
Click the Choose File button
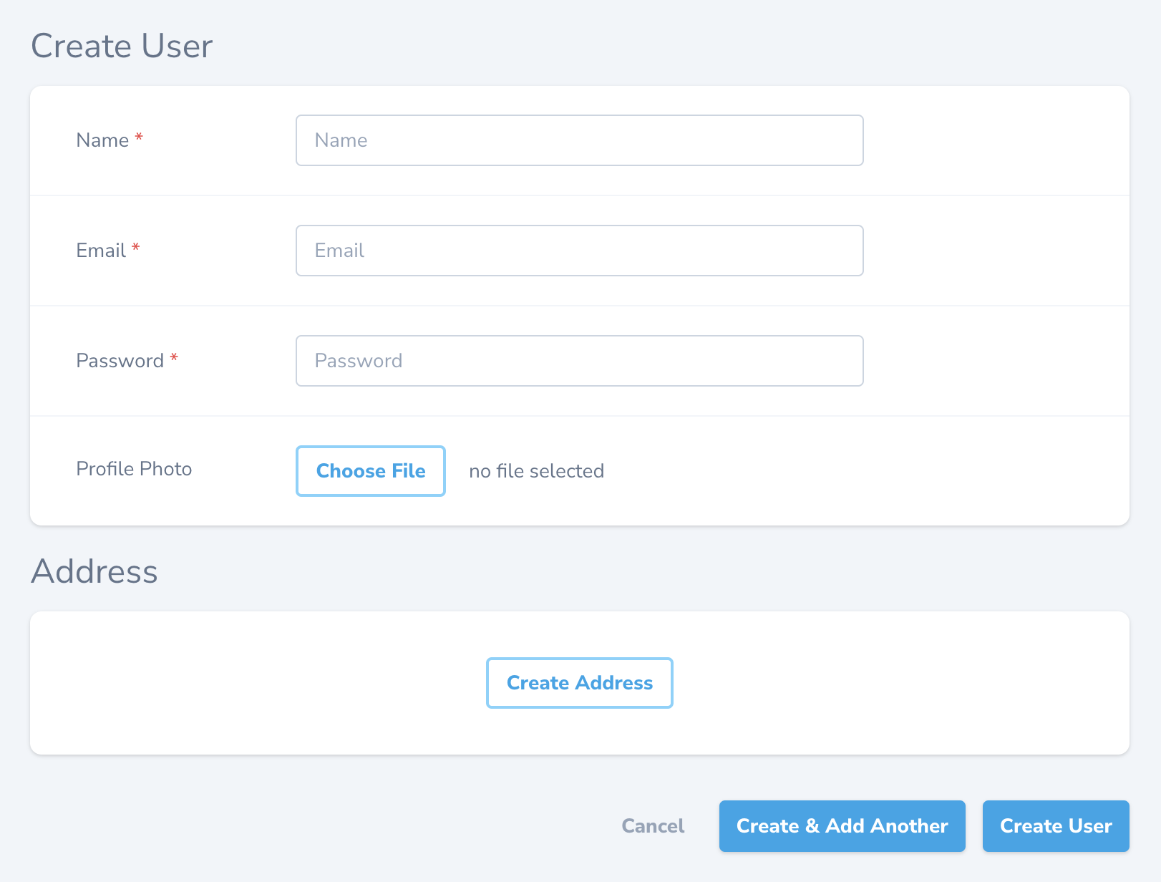370,470
